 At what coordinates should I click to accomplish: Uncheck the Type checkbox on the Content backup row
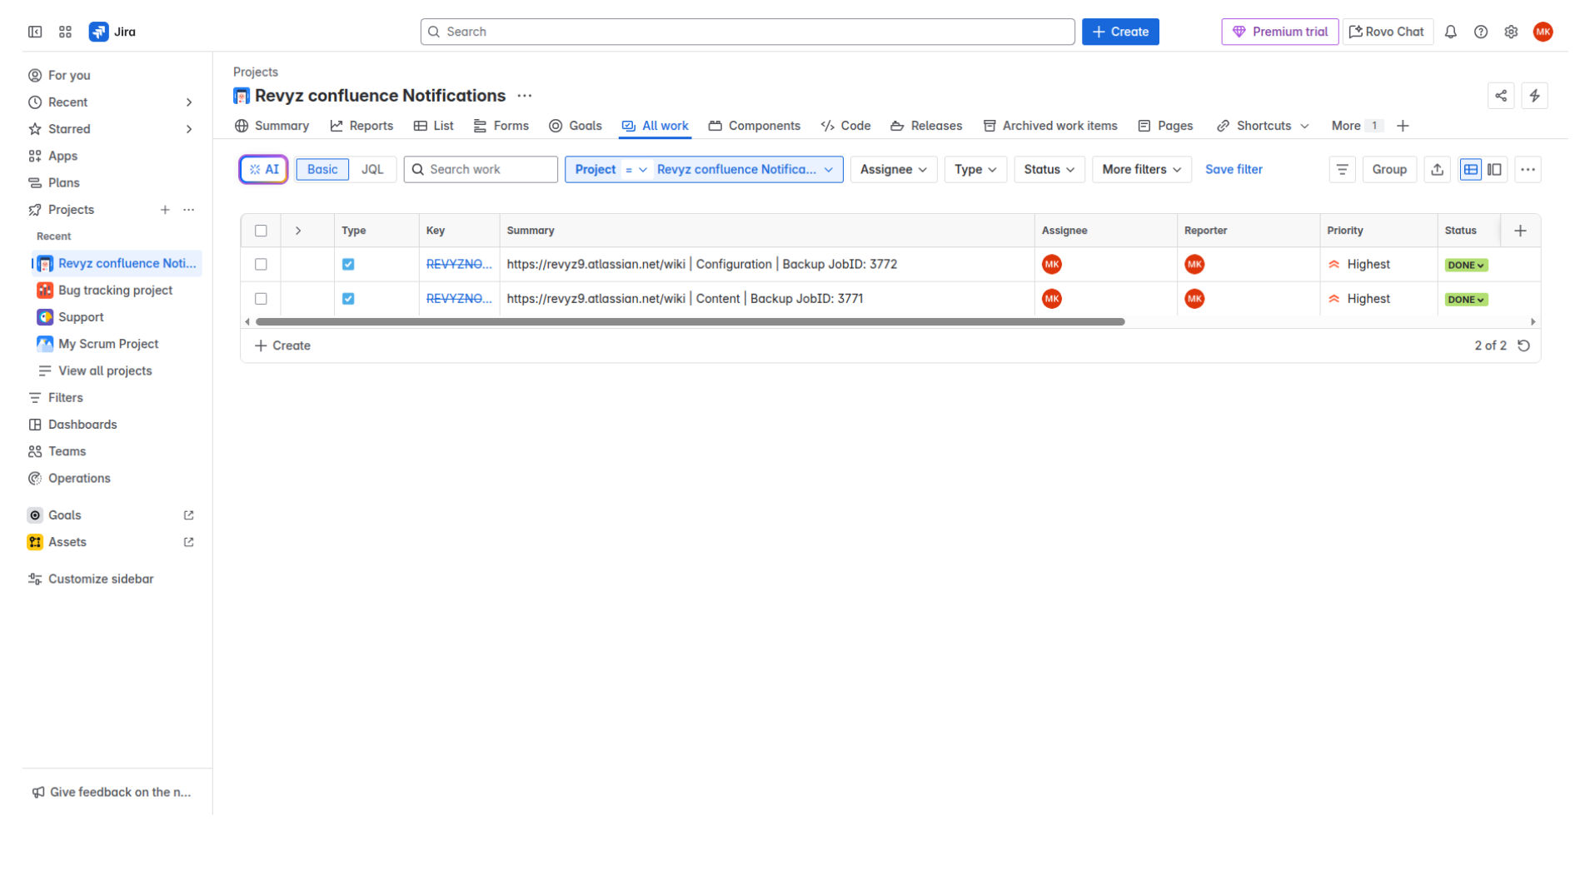348,298
